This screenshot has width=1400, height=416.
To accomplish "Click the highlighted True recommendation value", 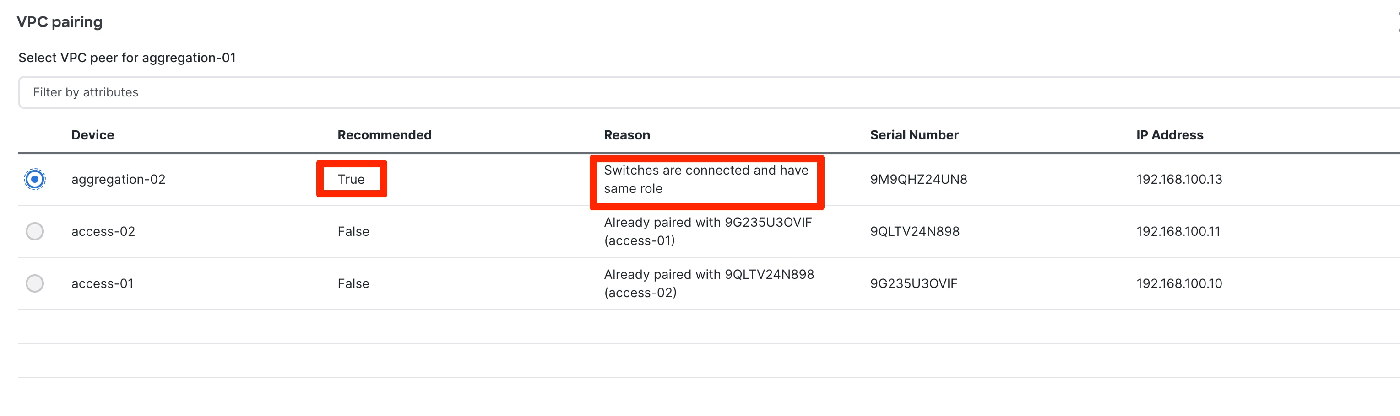I will click(351, 179).
